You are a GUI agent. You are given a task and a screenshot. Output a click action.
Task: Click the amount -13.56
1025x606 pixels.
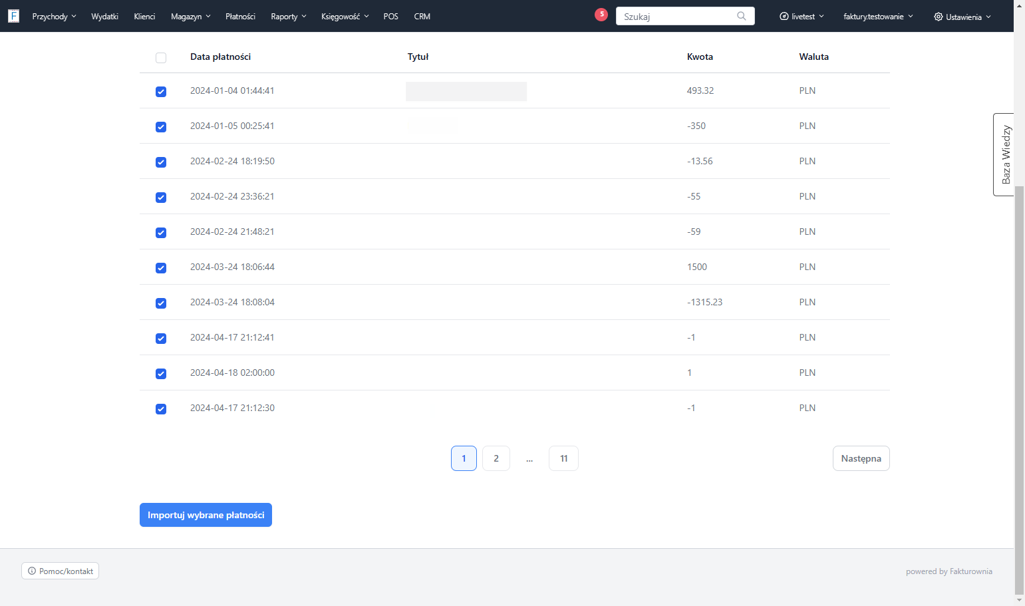700,161
